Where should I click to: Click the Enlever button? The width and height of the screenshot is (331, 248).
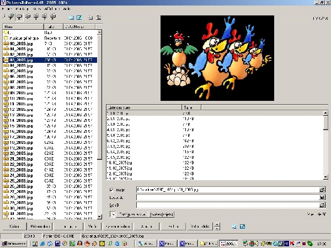coord(173,227)
